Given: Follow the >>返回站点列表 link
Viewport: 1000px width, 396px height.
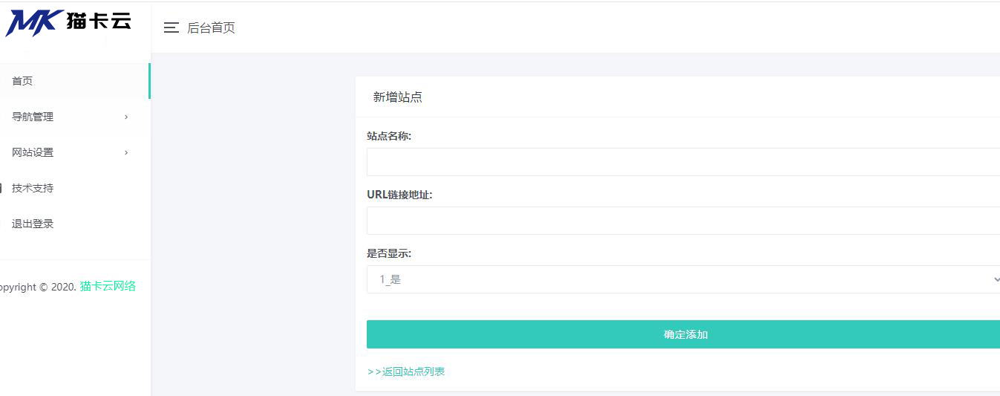Looking at the screenshot, I should [406, 371].
